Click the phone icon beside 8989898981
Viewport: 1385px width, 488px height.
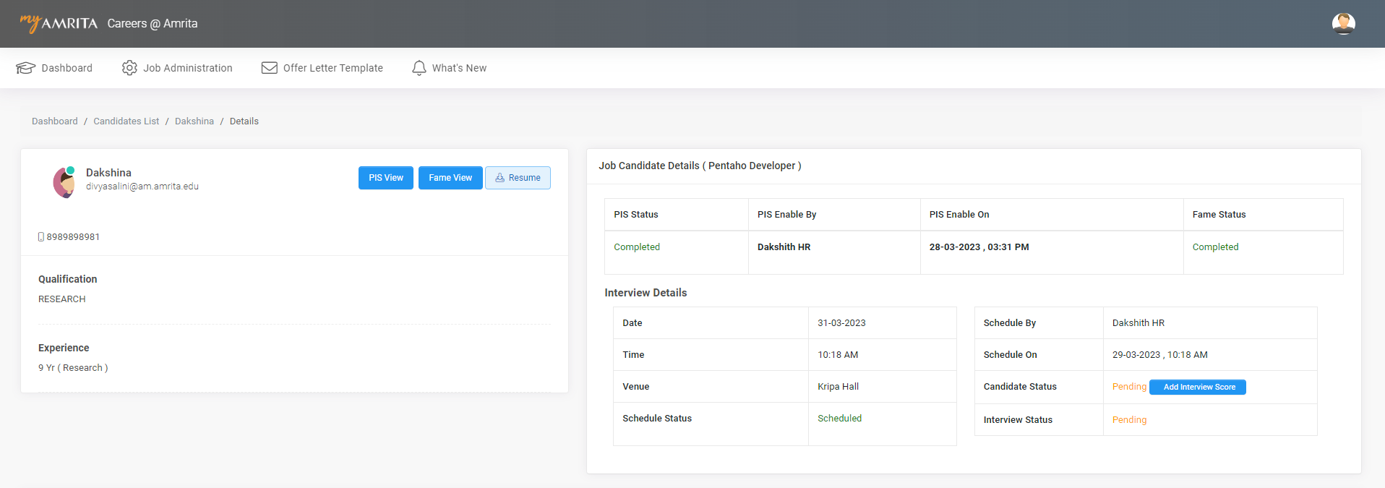[x=41, y=237]
